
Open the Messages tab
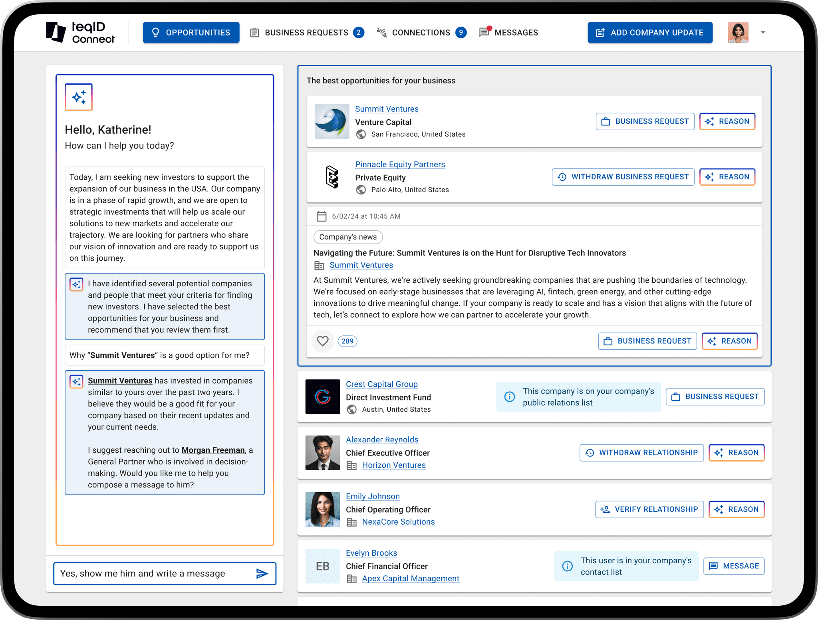pos(509,32)
